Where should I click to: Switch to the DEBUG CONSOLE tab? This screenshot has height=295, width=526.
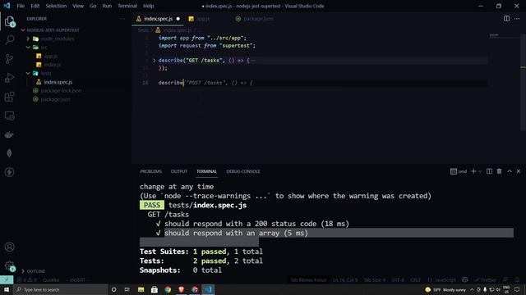(x=243, y=171)
